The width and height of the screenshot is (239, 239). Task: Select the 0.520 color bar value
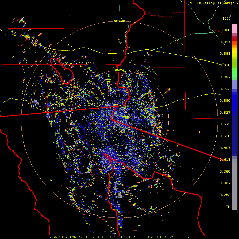tap(225, 136)
